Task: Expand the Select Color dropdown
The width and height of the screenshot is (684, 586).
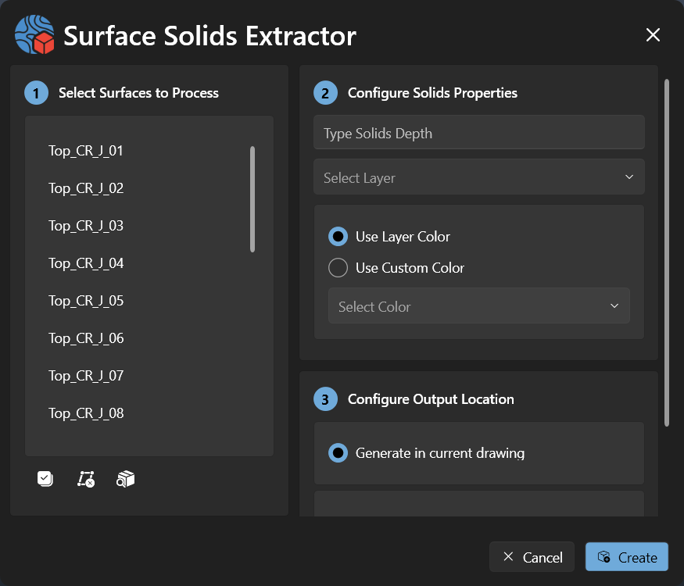Action: (x=478, y=306)
